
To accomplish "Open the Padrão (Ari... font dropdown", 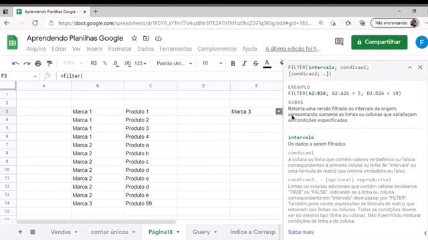I will 175,63.
